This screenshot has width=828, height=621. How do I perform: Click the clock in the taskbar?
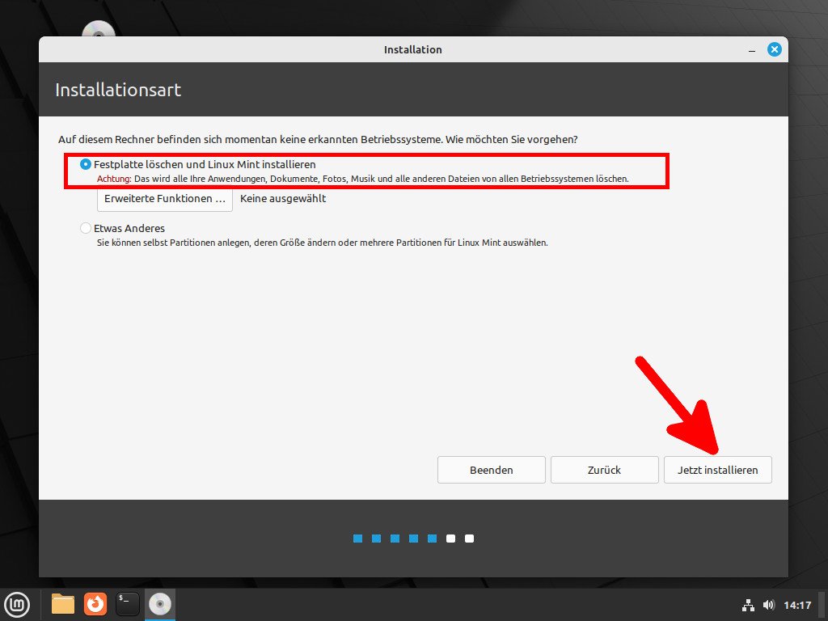[796, 604]
